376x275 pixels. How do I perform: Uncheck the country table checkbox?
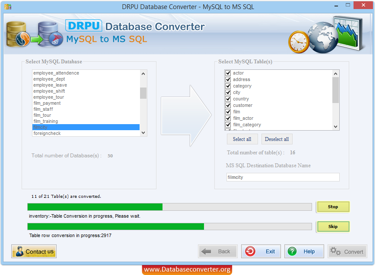pos(228,99)
